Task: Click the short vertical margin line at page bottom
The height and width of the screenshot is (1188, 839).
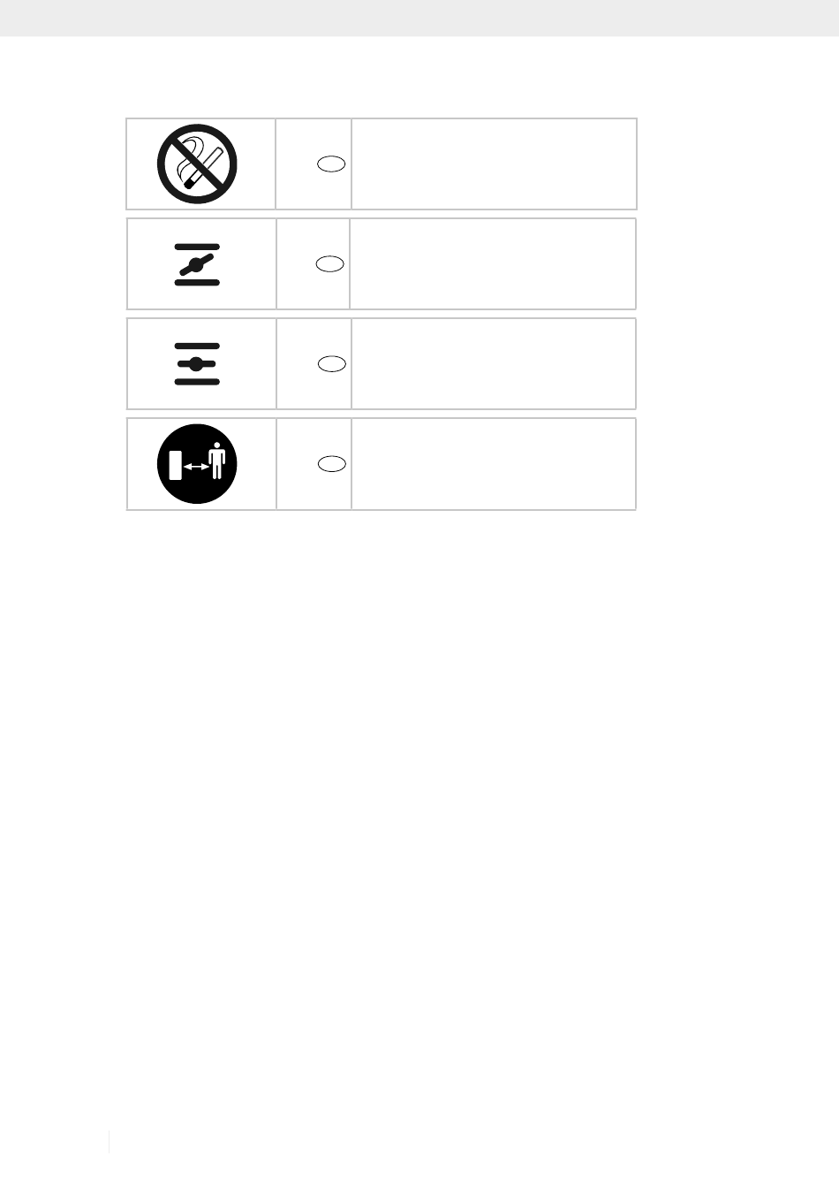Action: click(110, 1141)
